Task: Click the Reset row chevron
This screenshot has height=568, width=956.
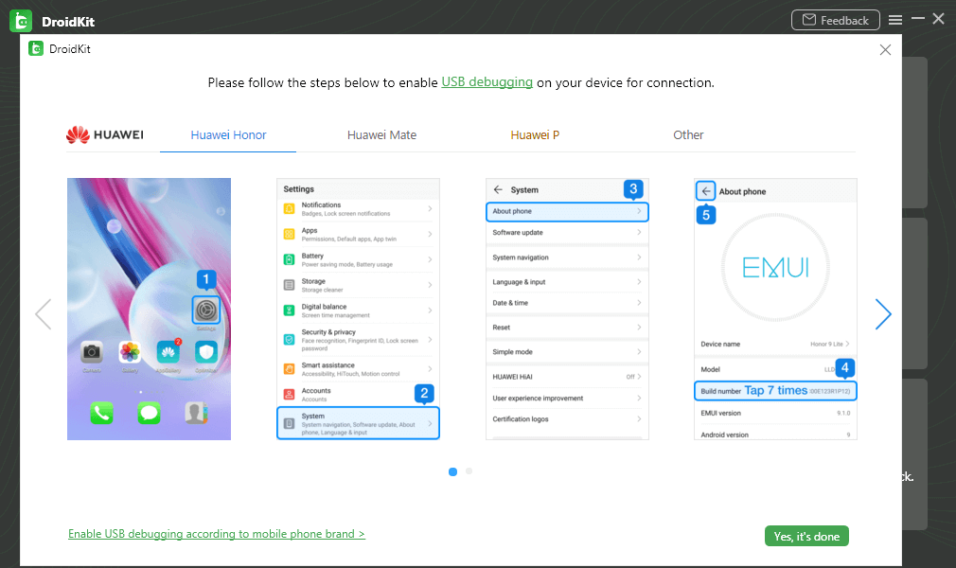Action: (639, 327)
